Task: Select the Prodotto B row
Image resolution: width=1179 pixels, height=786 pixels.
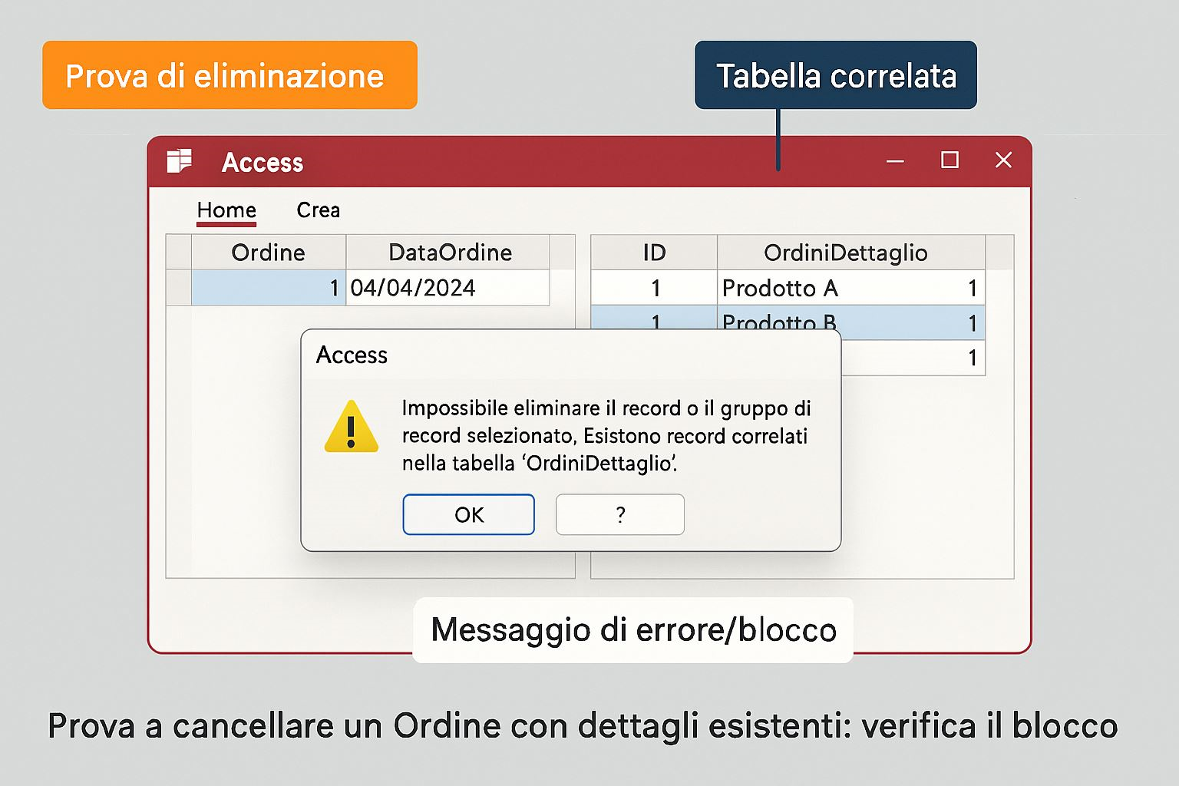Action: click(779, 319)
